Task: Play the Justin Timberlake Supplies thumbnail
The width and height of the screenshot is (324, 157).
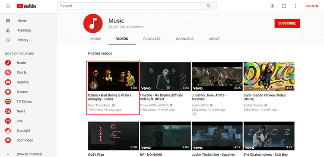Action: tap(217, 136)
